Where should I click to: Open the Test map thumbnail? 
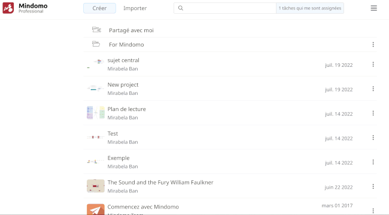[x=96, y=137]
